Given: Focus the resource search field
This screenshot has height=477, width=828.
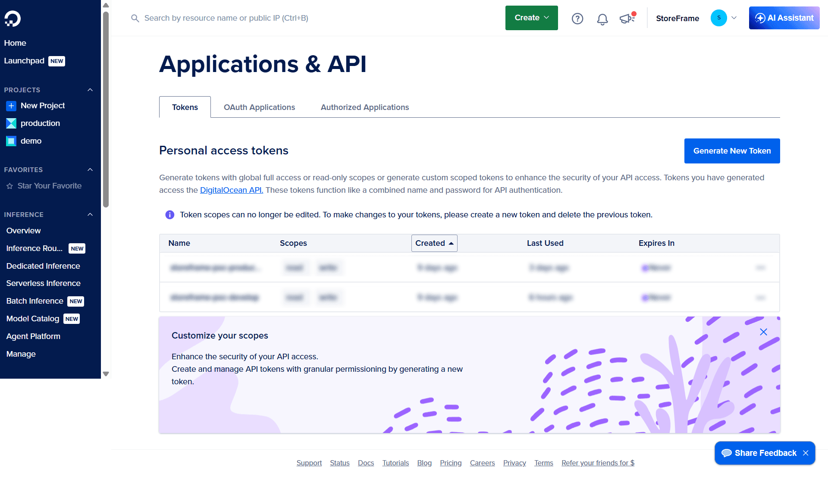Looking at the screenshot, I should click(x=226, y=18).
